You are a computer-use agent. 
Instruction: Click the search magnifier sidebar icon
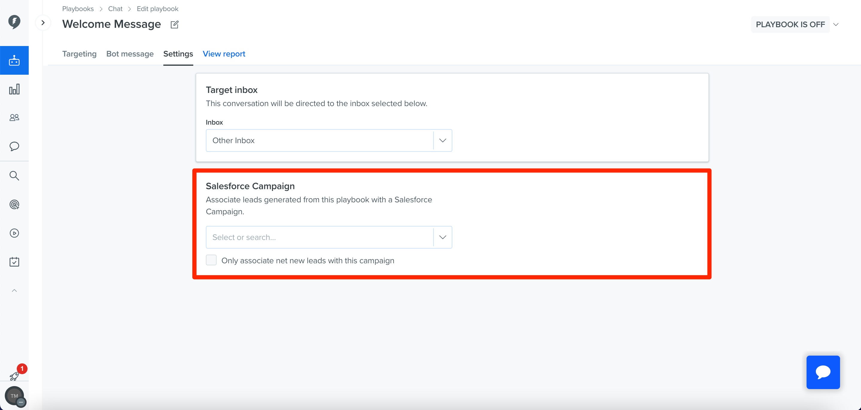14,176
